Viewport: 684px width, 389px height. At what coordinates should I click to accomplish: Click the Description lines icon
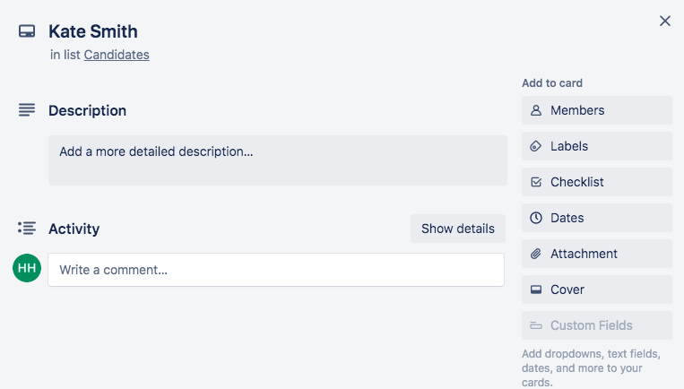(x=27, y=110)
